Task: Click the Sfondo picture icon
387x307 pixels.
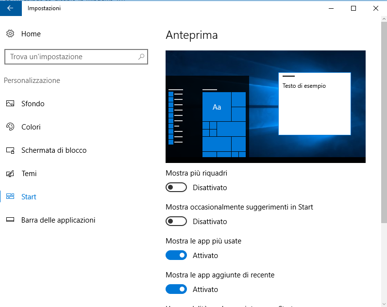Action: 10,103
